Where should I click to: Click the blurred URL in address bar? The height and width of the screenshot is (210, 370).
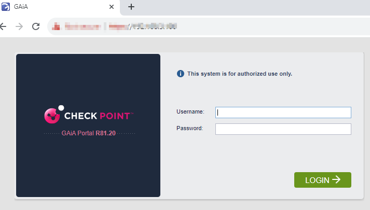[143, 26]
